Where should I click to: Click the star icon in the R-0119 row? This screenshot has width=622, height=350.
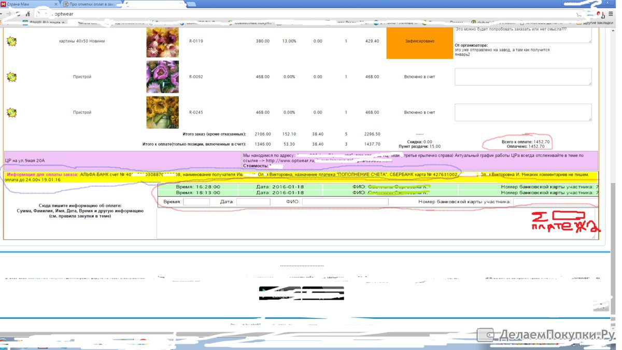pyautogui.click(x=11, y=41)
